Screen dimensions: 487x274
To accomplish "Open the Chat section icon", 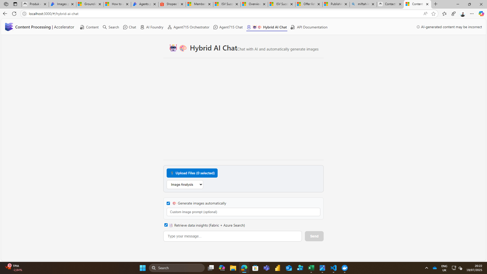I will pyautogui.click(x=125, y=27).
